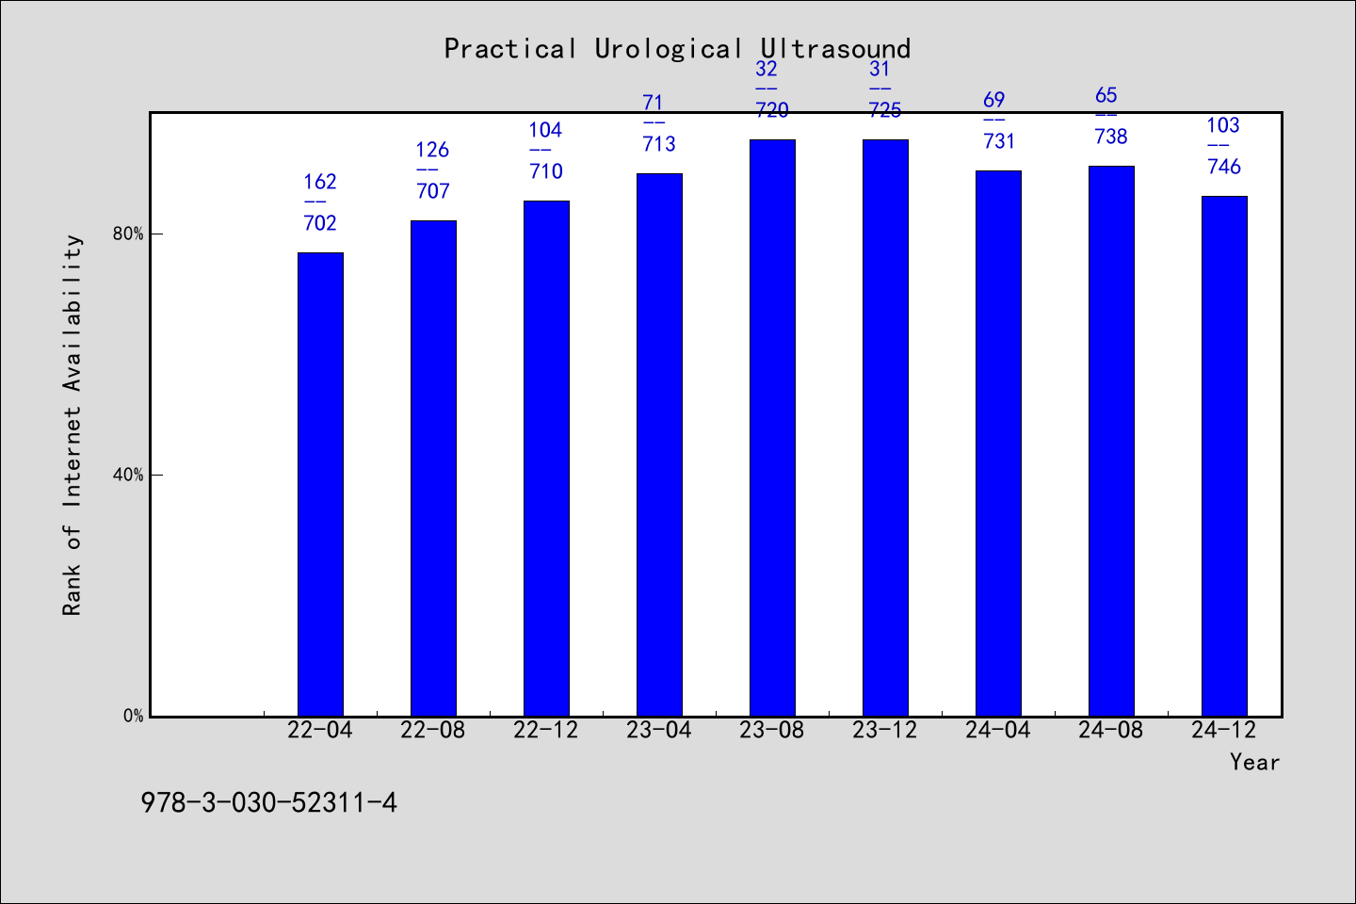Click the 0% y-axis tick label
1356x904 pixels.
click(134, 716)
